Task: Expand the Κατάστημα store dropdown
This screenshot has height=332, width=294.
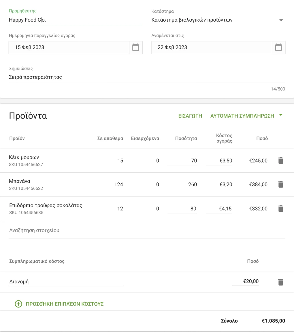Action: tap(281, 20)
